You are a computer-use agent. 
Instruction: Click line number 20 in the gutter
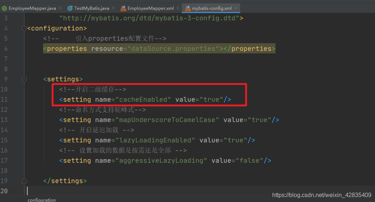[x=4, y=191]
